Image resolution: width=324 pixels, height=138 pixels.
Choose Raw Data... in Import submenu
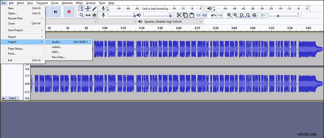[68, 57]
